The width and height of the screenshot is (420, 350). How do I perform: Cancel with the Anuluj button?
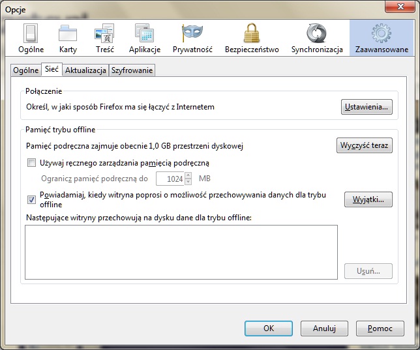click(x=324, y=328)
